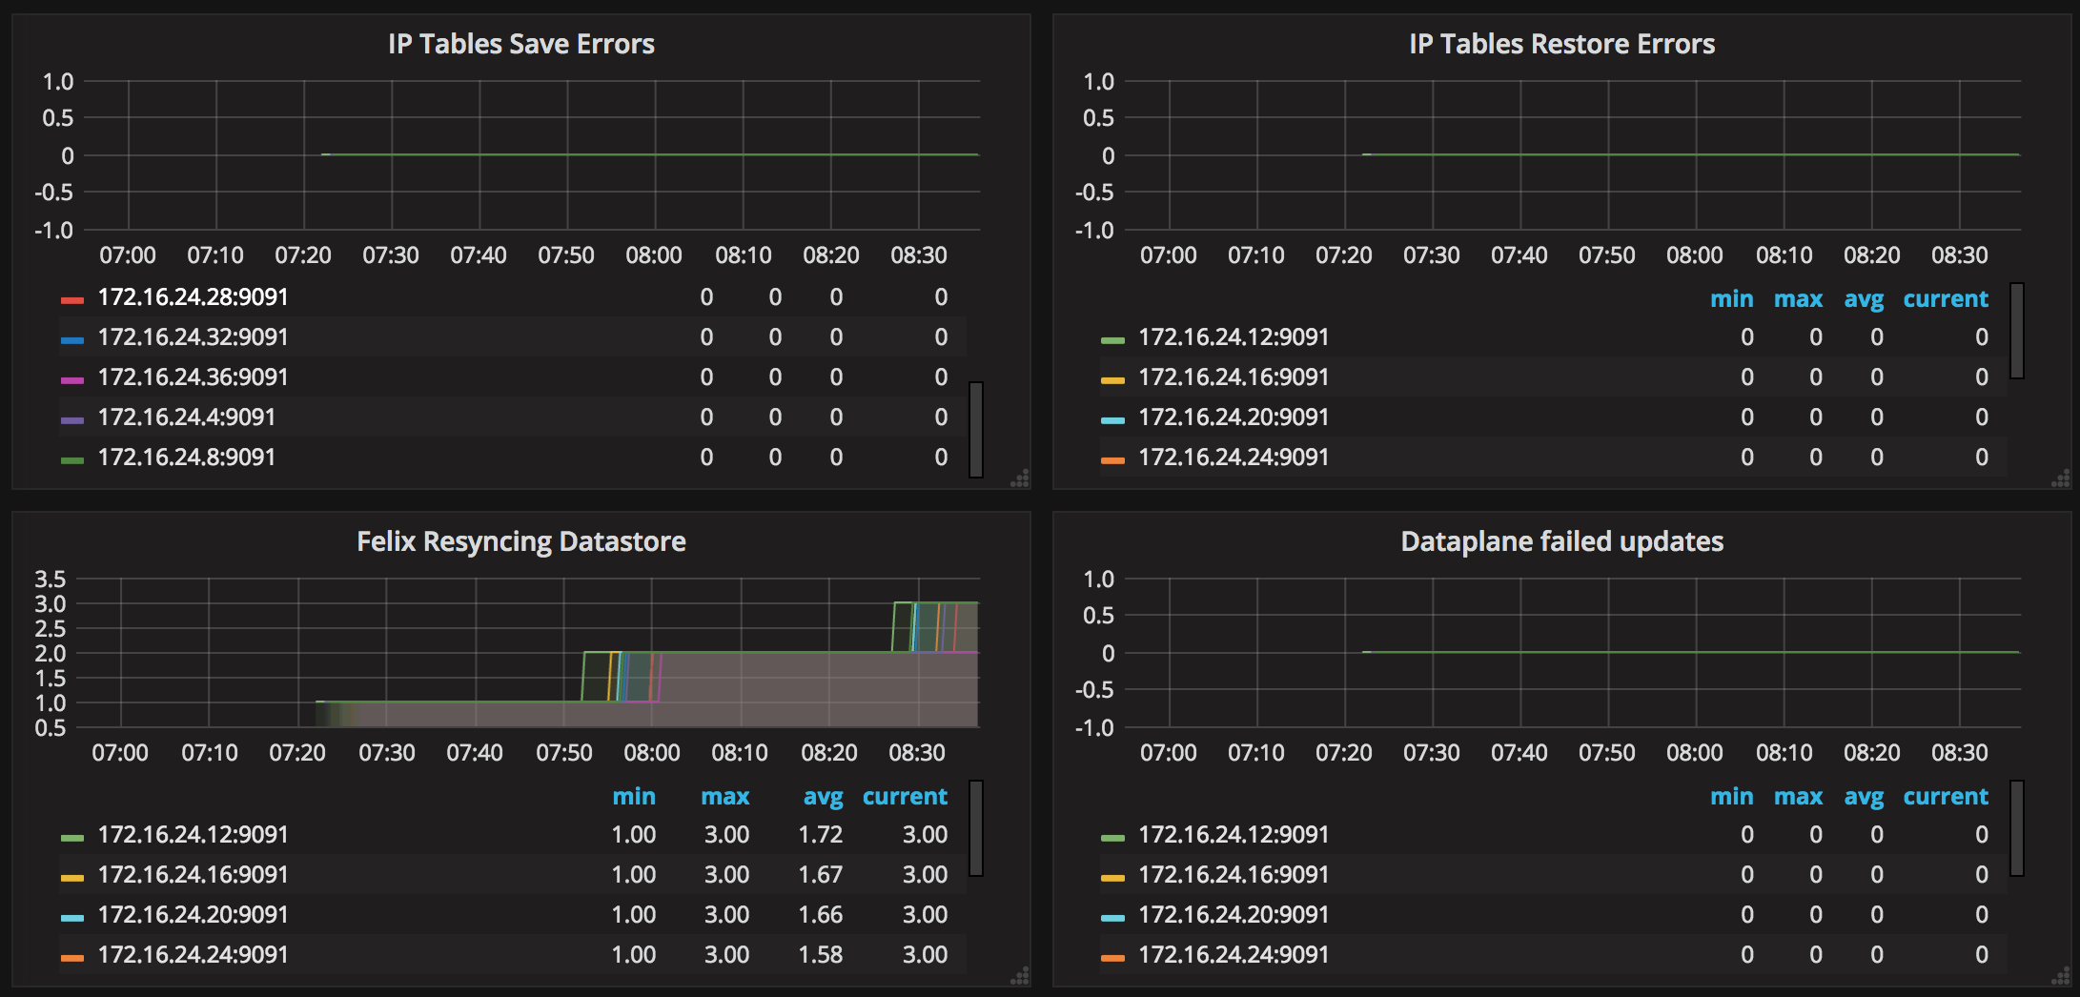The image size is (2080, 997).
Task: Open the IP Tables Save Errors panel menu
Action: 520,44
